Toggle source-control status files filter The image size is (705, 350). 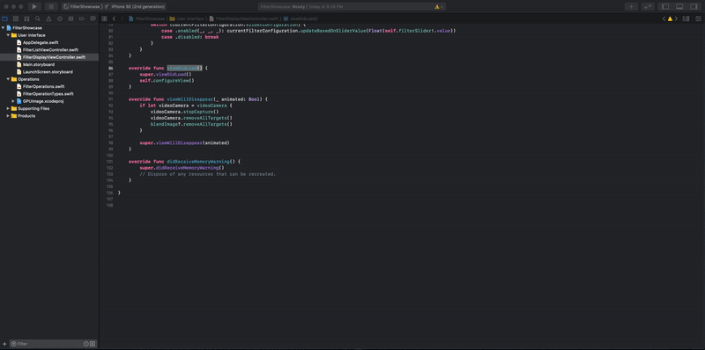[93, 344]
